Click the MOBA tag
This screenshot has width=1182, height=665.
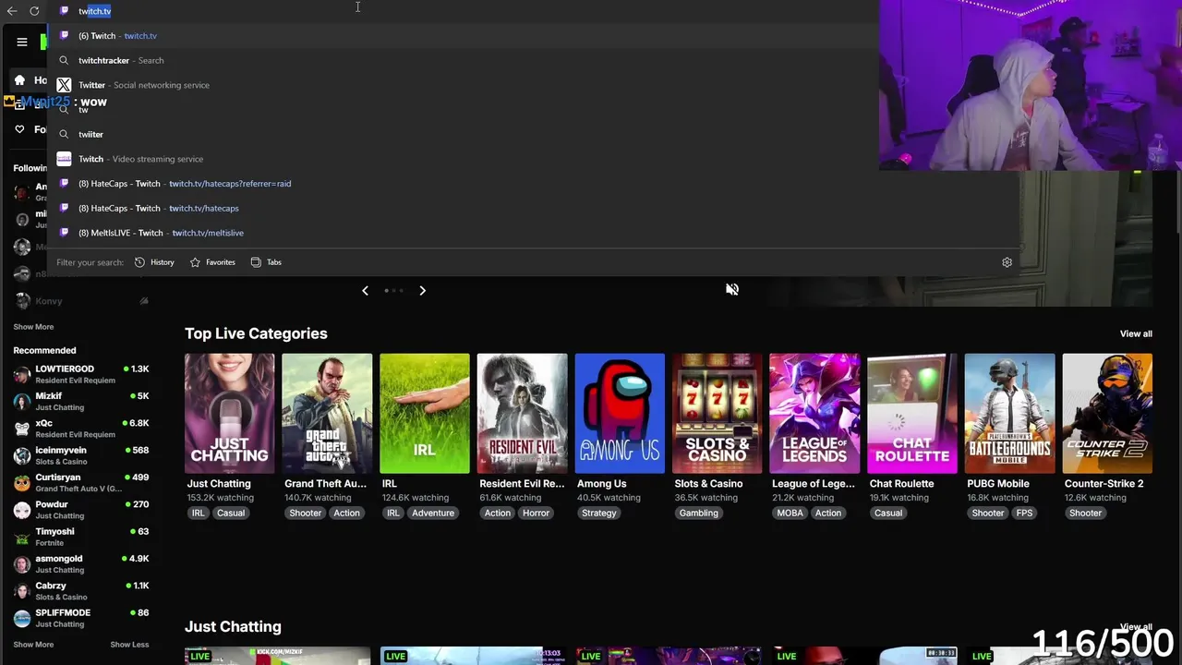click(790, 514)
